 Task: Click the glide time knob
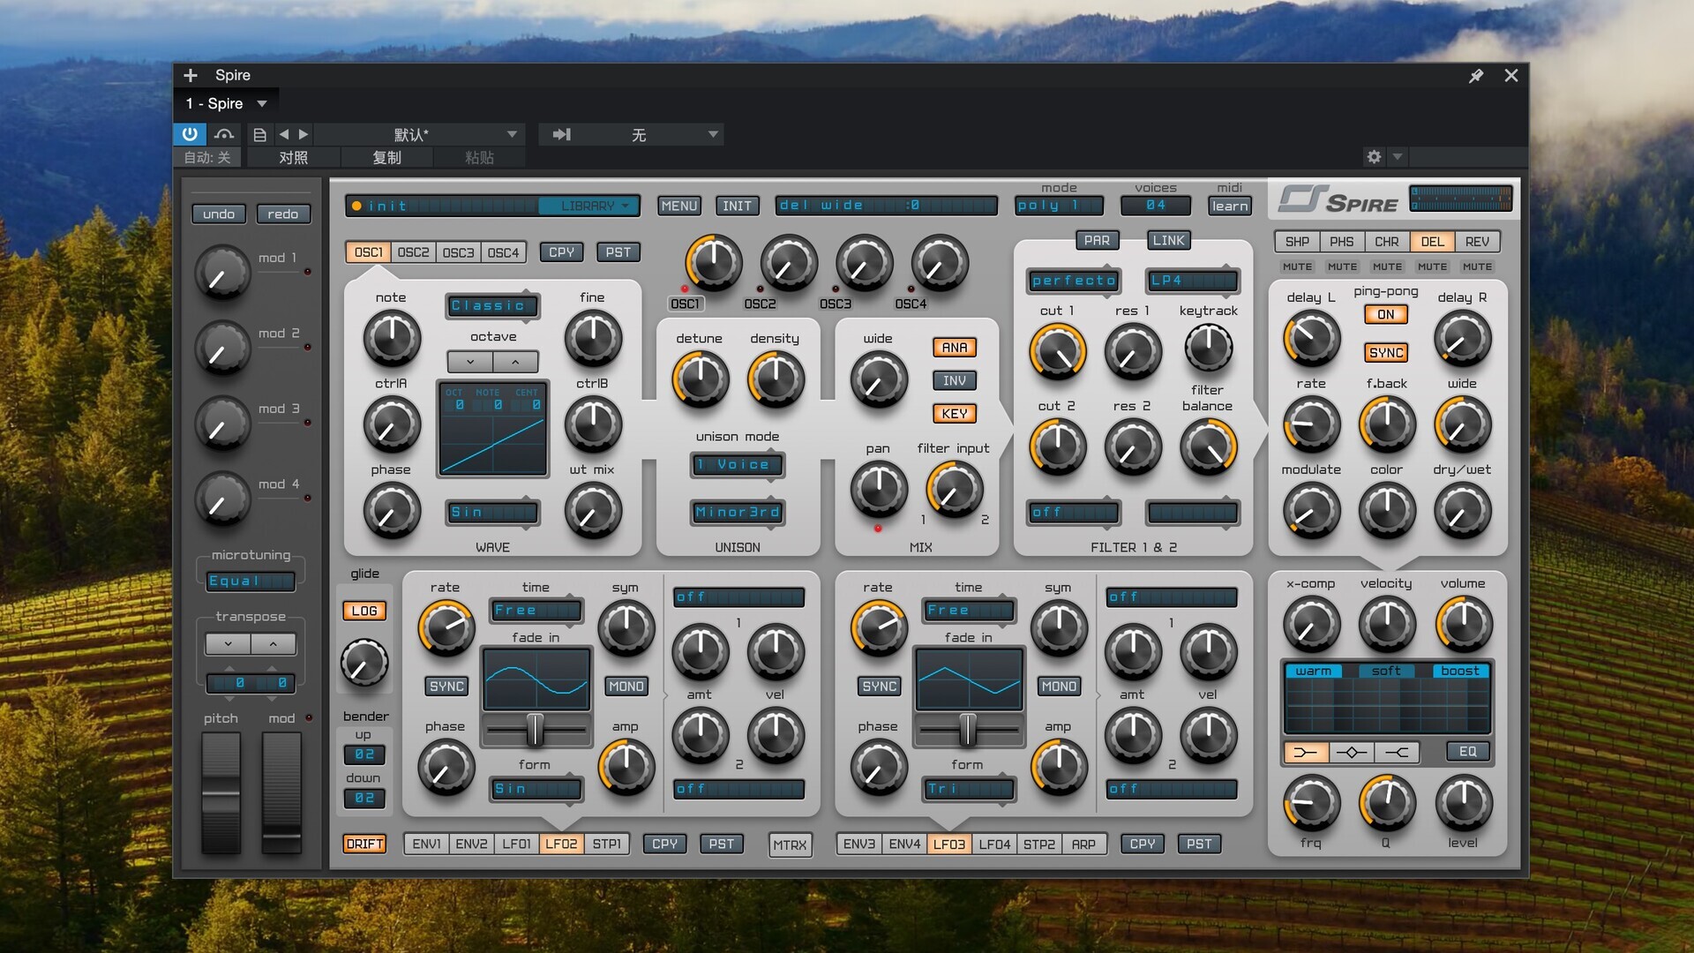[x=364, y=663]
